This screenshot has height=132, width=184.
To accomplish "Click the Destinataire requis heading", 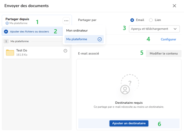I will pyautogui.click(x=129, y=103).
